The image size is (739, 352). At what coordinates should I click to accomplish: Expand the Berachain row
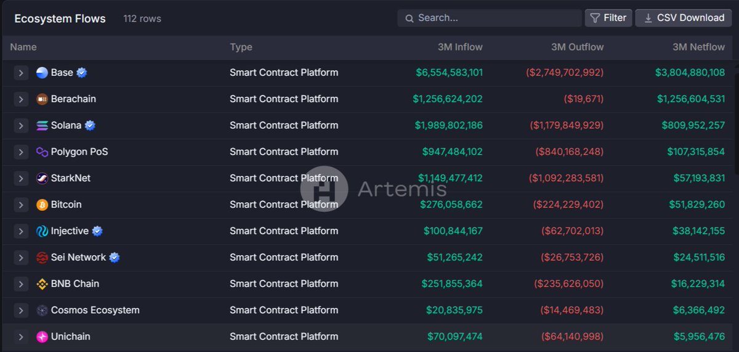click(21, 99)
